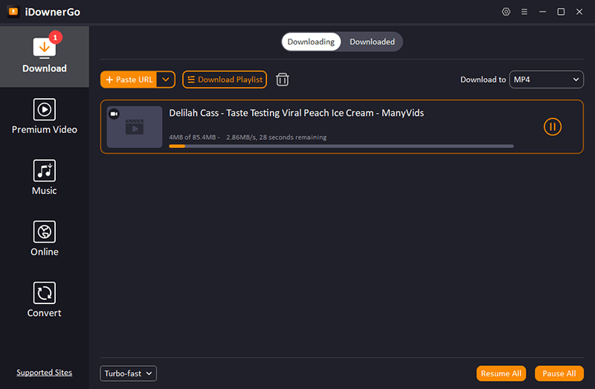Image resolution: width=595 pixels, height=389 pixels.
Task: Maximize the iDownerGo window
Action: pyautogui.click(x=561, y=12)
